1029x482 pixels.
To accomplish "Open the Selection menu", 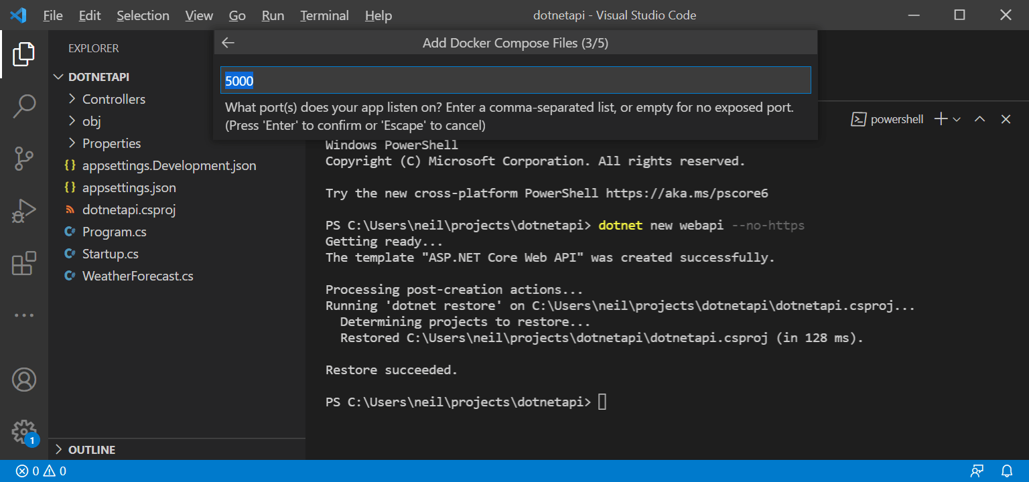I will [143, 15].
